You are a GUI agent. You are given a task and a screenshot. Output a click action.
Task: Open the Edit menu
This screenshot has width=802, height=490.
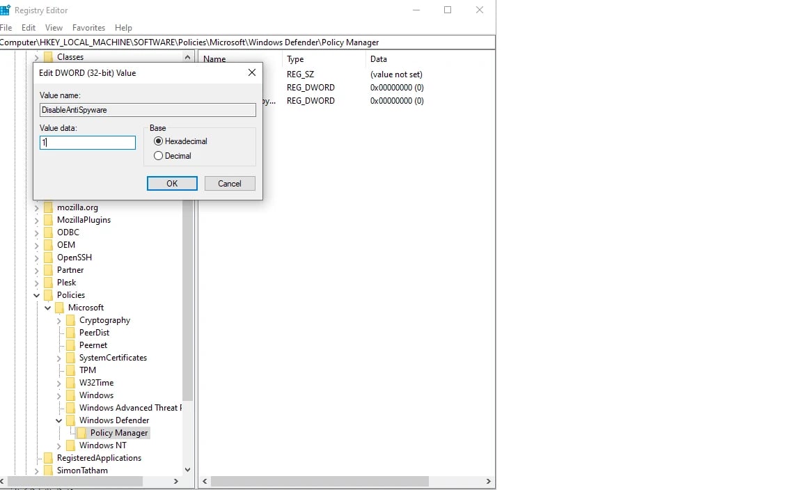(x=28, y=28)
